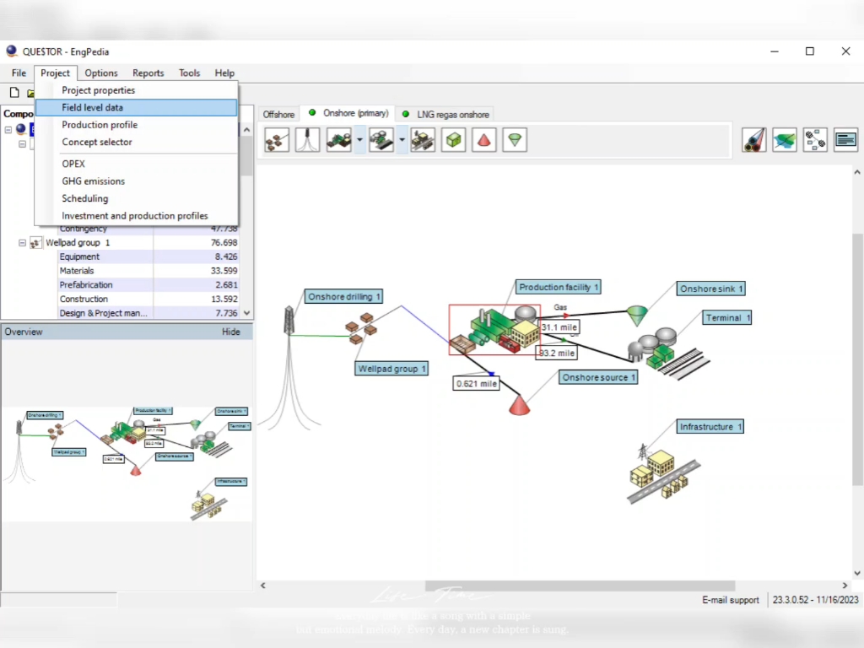This screenshot has height=648, width=864.
Task: Add onshore drilling rig tool
Action: pyautogui.click(x=307, y=140)
